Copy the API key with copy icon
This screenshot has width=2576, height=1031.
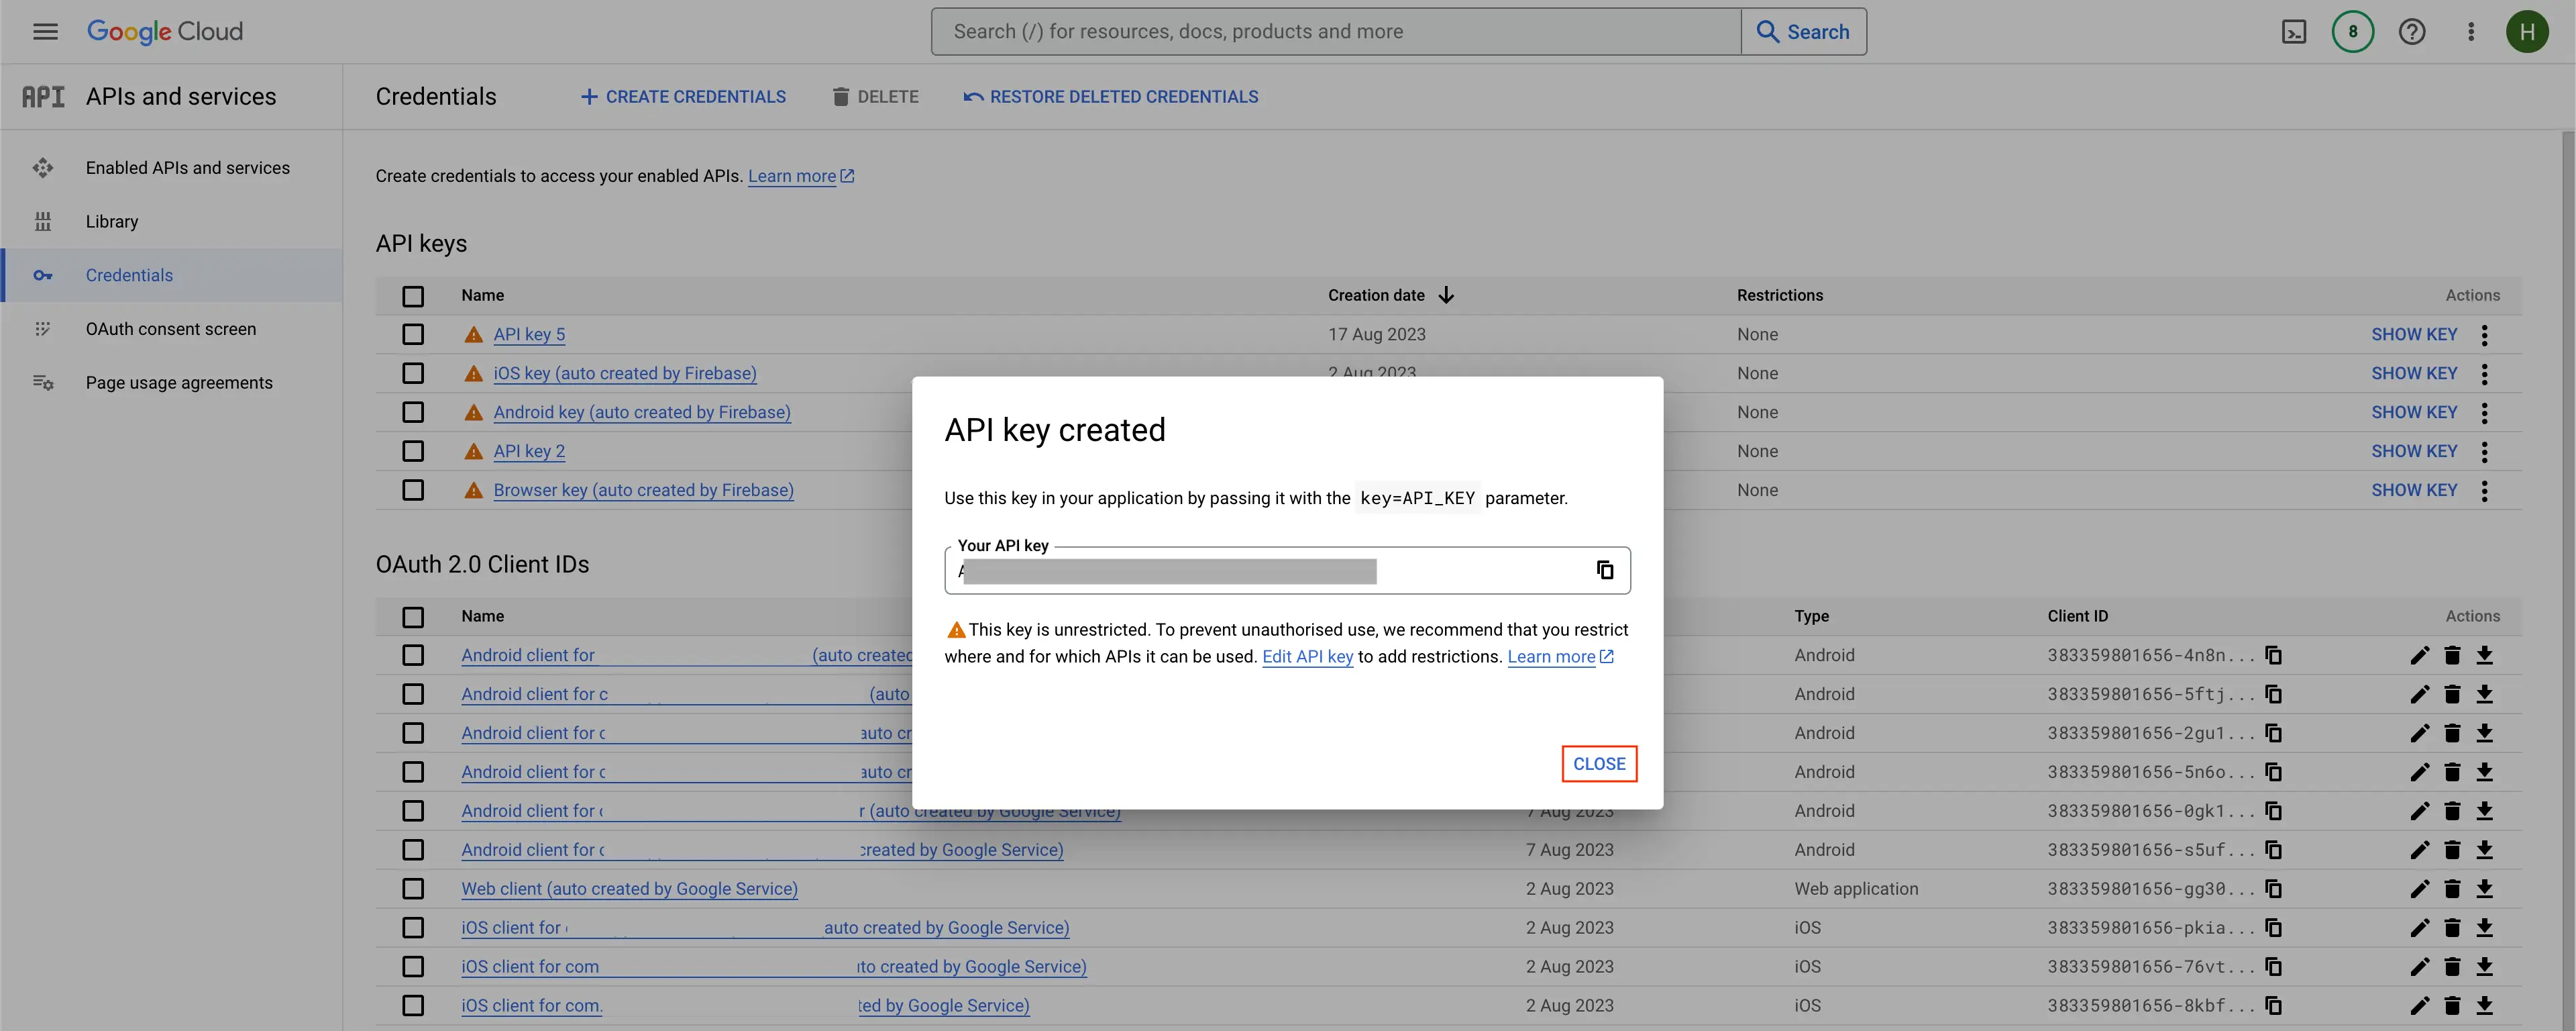1605,570
